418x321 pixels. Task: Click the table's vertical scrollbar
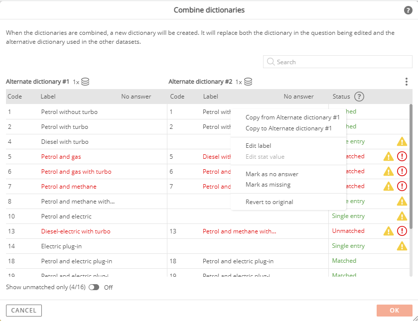[x=411, y=166]
